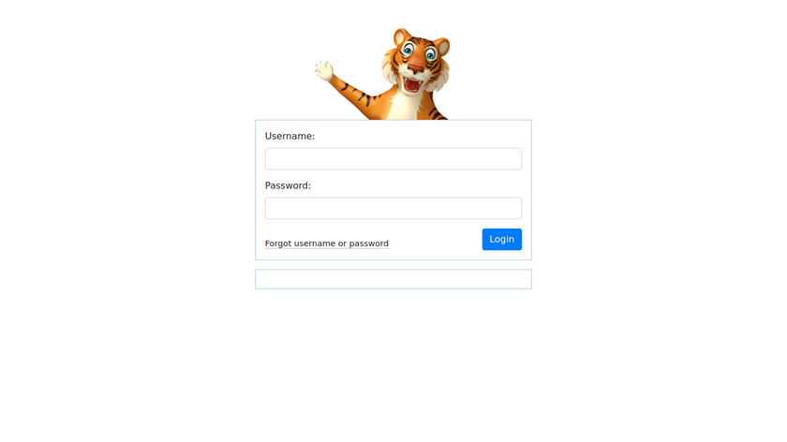The image size is (787, 442).
Task: Click the tiger's left ear
Action: point(402,37)
